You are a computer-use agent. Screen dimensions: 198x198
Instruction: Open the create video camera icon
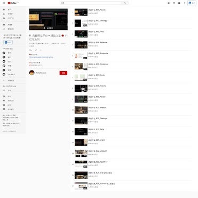pyautogui.click(x=169, y=3)
